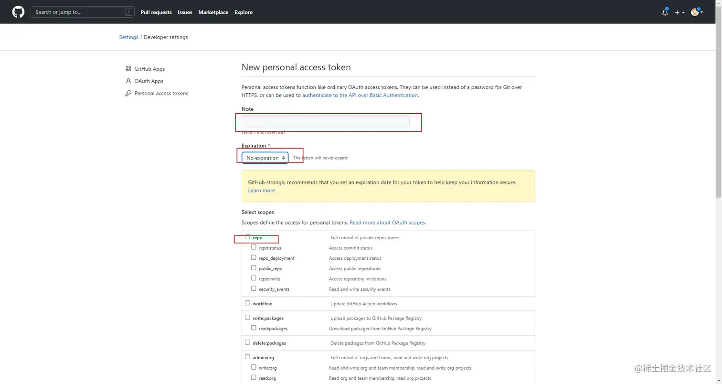Click the user avatar icon
The height and width of the screenshot is (384, 722).
(695, 12)
